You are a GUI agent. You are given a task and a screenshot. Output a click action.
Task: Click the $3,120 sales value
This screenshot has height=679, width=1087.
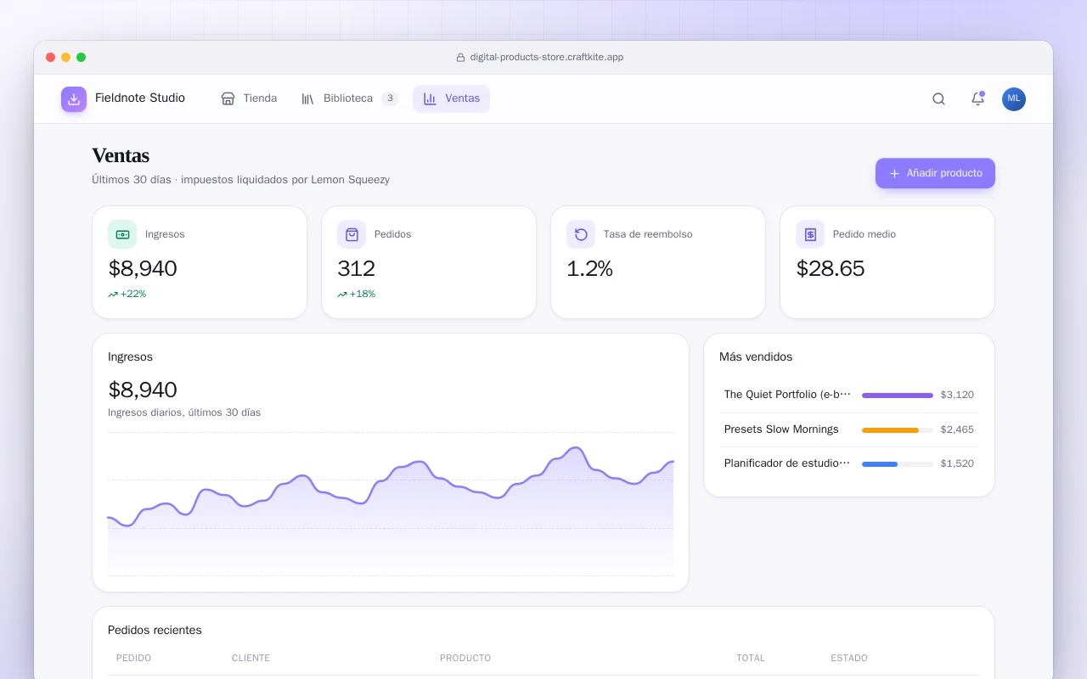pyautogui.click(x=957, y=395)
